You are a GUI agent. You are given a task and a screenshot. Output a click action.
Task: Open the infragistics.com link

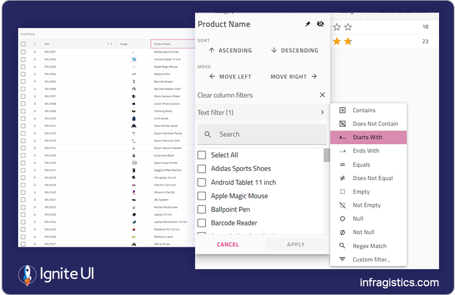399,282
